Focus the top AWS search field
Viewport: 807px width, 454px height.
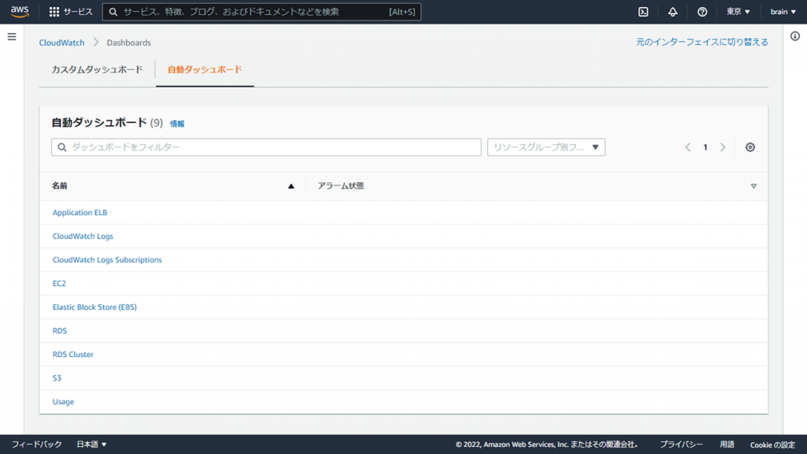(x=262, y=12)
